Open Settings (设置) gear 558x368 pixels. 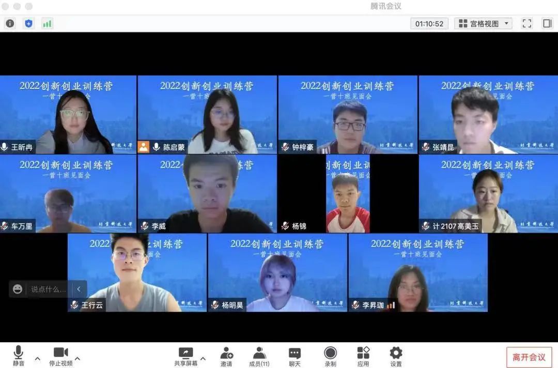point(396,356)
